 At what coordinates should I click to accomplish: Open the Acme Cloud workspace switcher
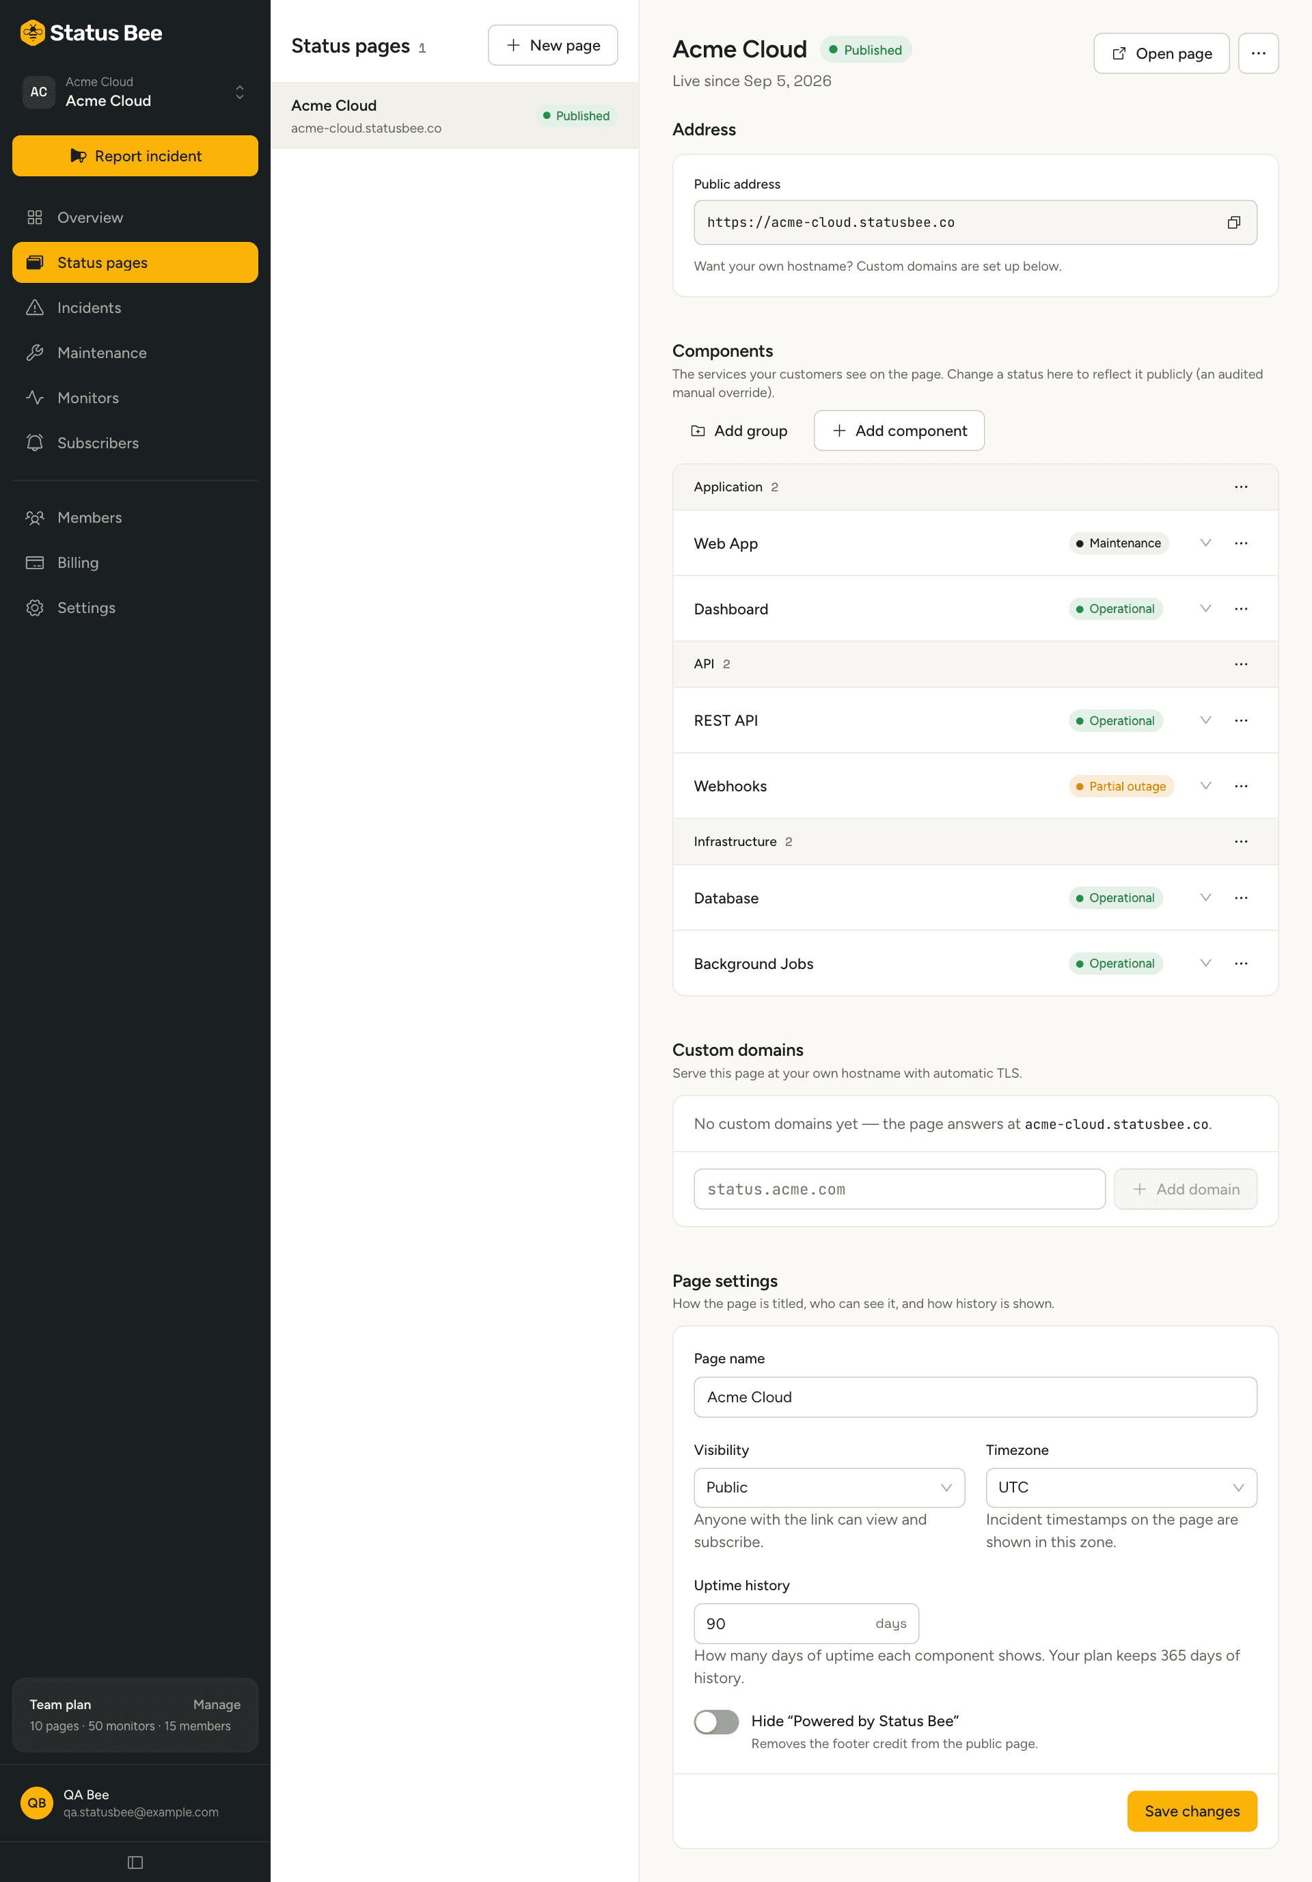pyautogui.click(x=135, y=92)
